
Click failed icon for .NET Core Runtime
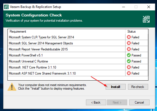[x=129, y=67]
